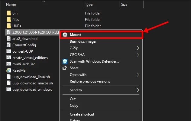The height and width of the screenshot is (121, 191).
Task: Click the UUPs folder icon
Action: 9,26
